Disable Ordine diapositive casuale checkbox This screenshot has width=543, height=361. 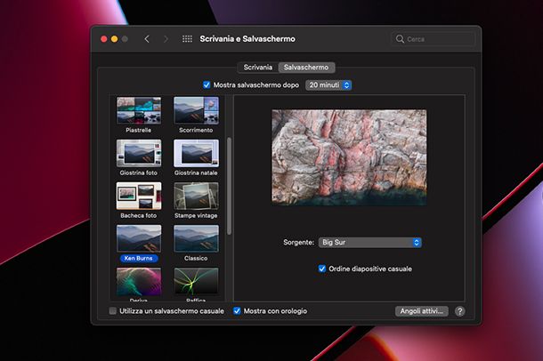[321, 269]
